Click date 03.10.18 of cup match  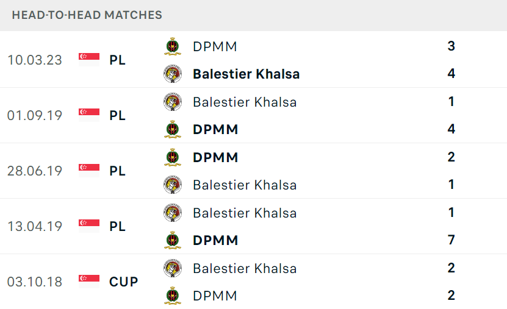35,282
